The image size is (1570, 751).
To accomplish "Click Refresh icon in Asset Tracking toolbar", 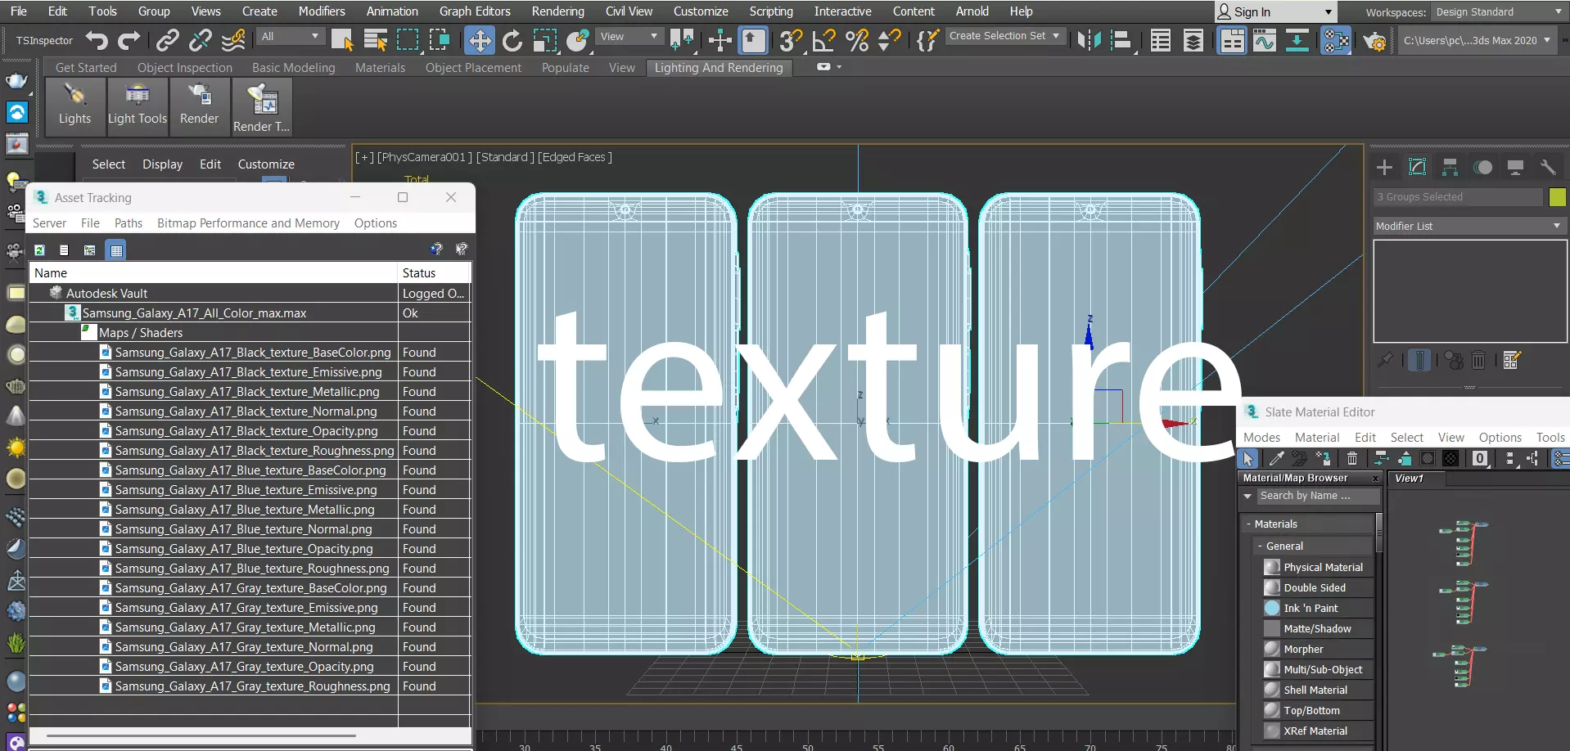I will 39,250.
